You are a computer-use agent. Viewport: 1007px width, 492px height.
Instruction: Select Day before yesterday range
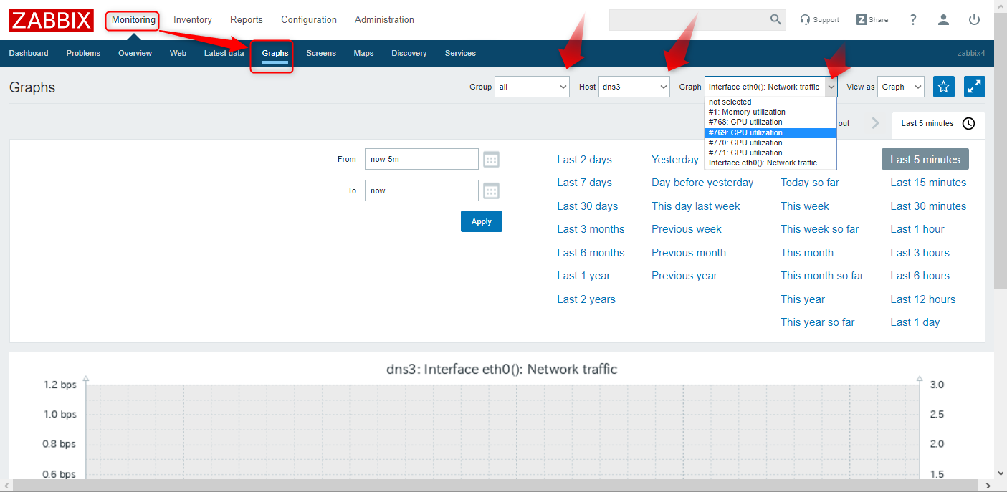coord(702,183)
